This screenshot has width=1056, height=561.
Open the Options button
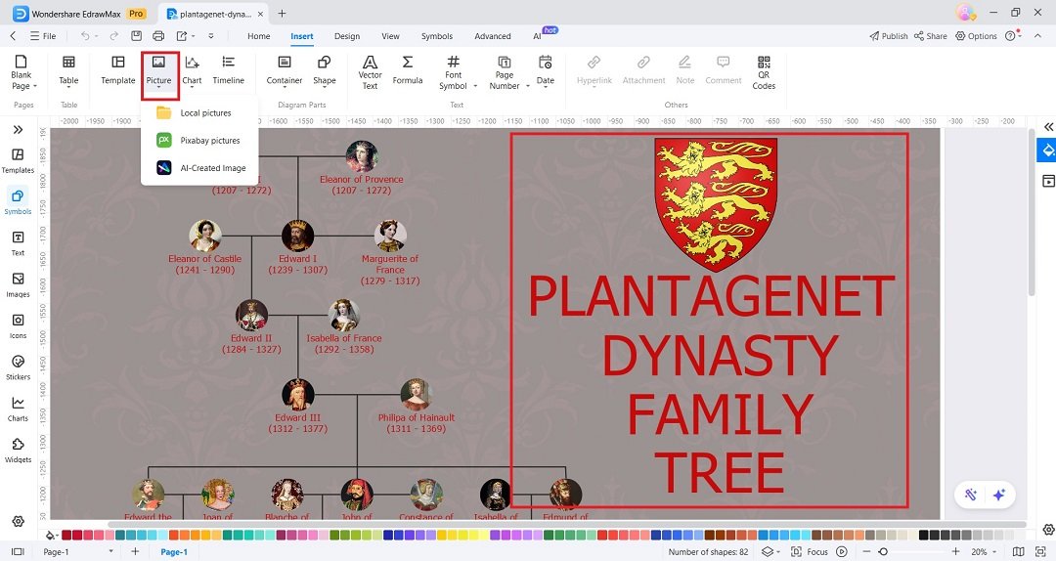point(976,36)
